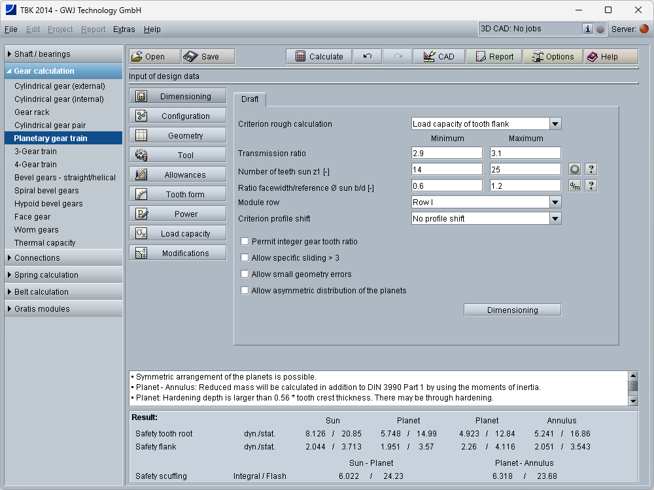Open the Options settings button
Viewport: 654px width, 490px height.
(x=553, y=57)
